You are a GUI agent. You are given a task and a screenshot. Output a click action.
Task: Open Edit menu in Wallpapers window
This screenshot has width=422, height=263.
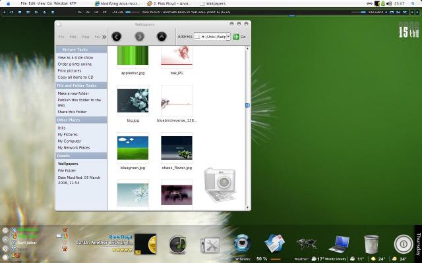coord(73,37)
